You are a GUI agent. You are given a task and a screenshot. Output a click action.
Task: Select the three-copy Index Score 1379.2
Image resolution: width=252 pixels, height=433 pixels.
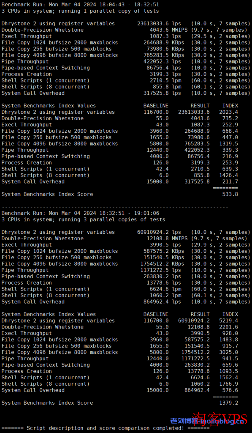(x=228, y=403)
